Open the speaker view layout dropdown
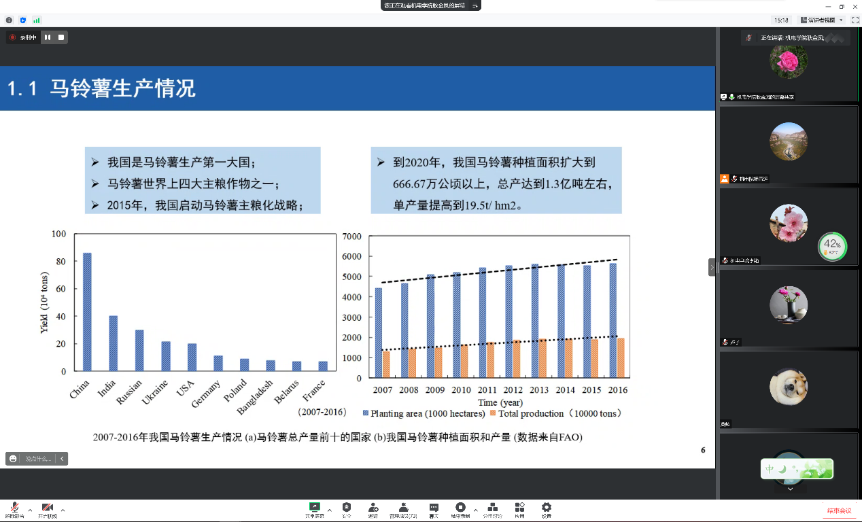This screenshot has width=862, height=522. click(x=823, y=20)
